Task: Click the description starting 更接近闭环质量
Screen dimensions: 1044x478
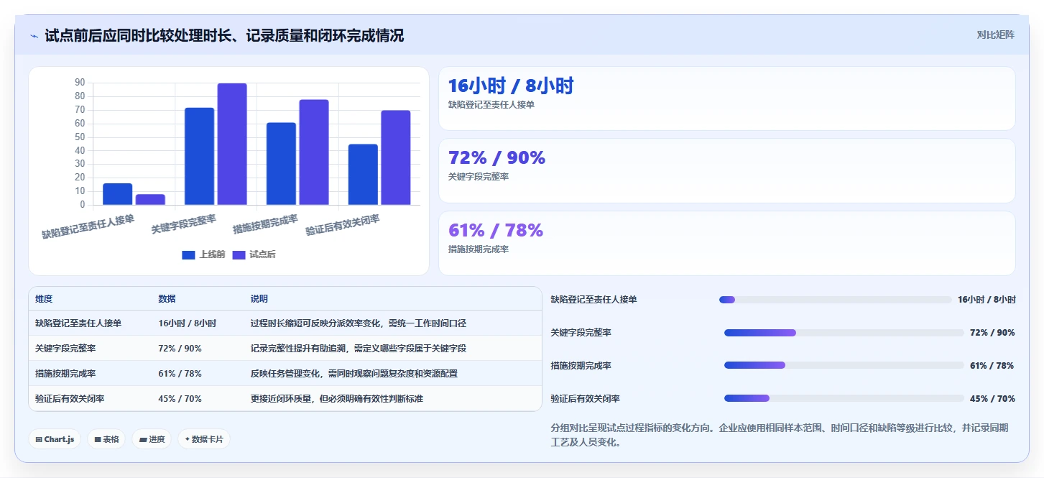Action: [x=336, y=398]
